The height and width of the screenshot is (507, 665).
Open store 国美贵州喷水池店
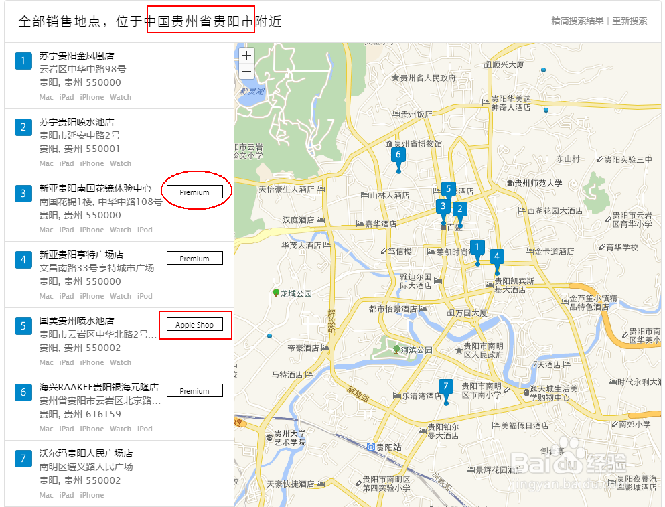tap(77, 321)
